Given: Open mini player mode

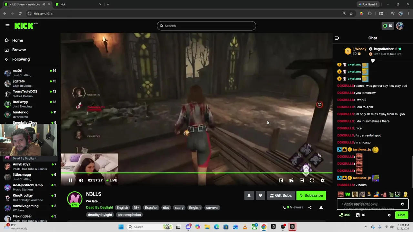Looking at the screenshot, I should [x=281, y=180].
